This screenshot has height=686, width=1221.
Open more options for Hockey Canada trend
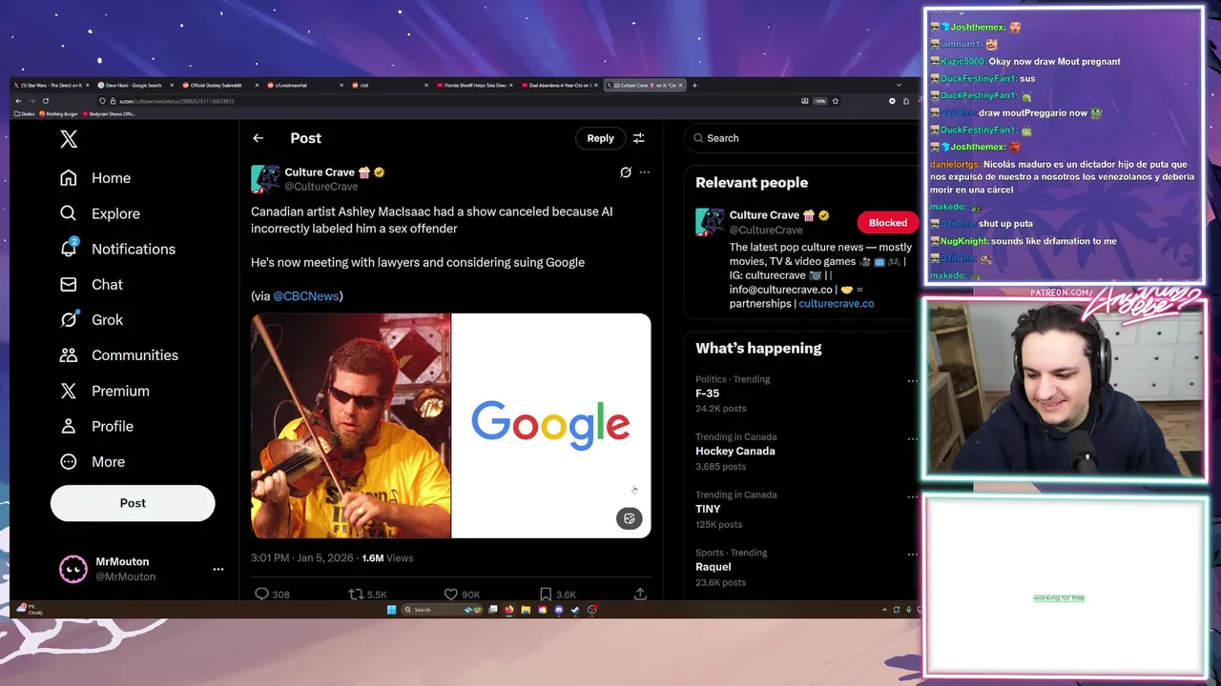912,438
